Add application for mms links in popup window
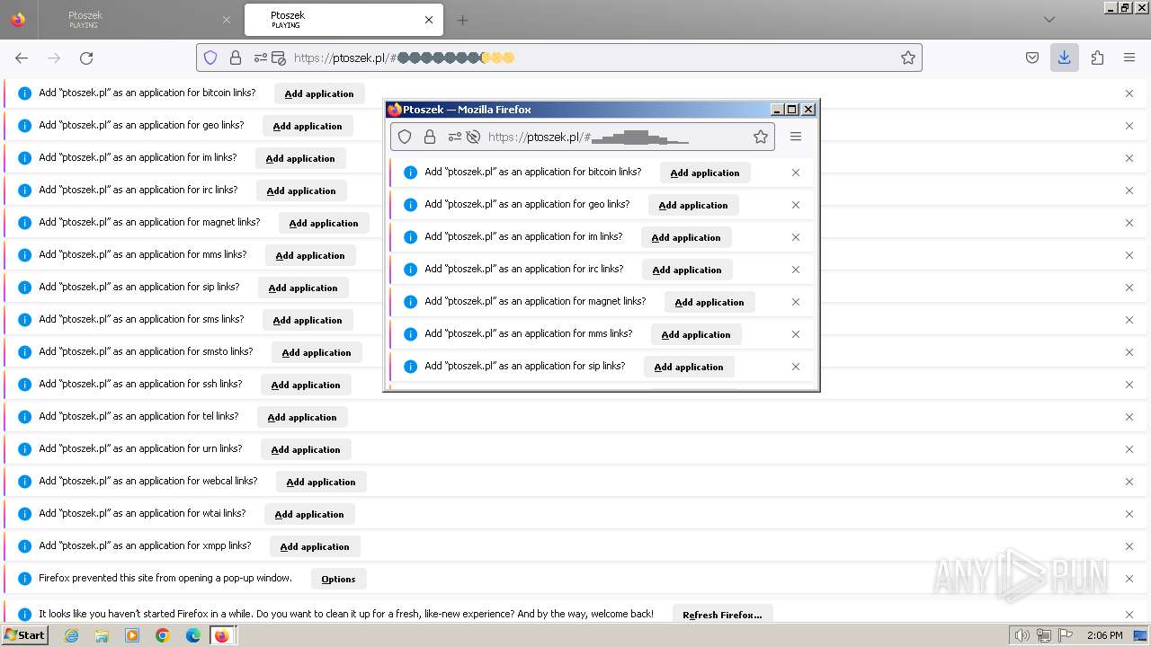This screenshot has width=1151, height=647. 696,334
